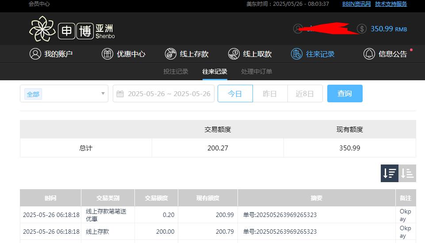Viewport: 425px width, 243px height.
Task: Click the 0.20 transaction amount
Action: point(168,215)
